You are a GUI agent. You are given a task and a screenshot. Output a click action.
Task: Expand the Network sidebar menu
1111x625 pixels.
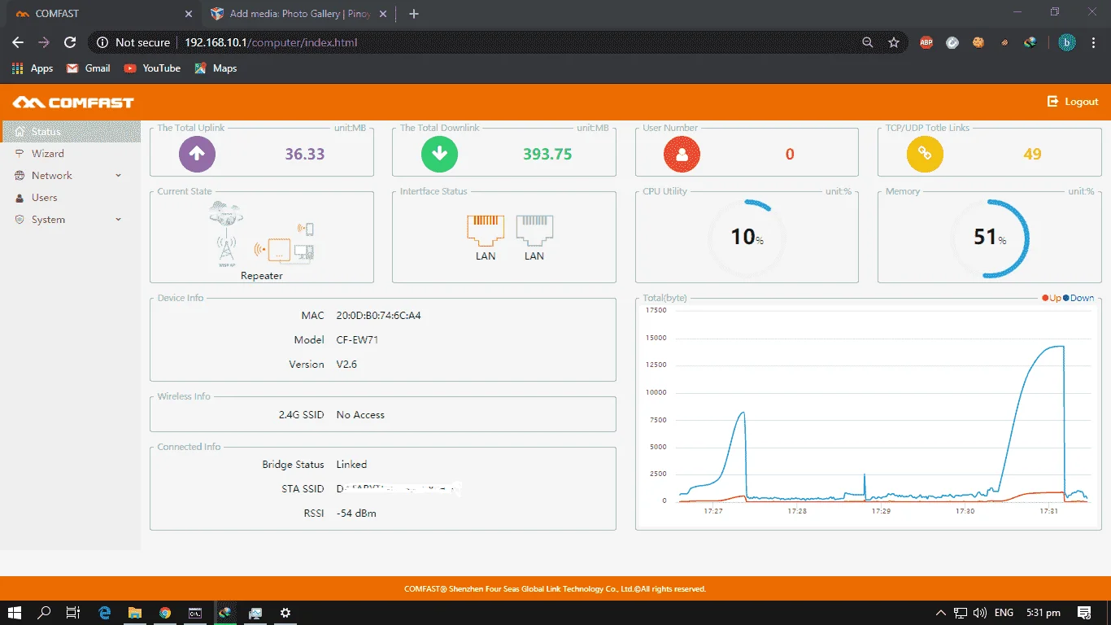(x=70, y=176)
